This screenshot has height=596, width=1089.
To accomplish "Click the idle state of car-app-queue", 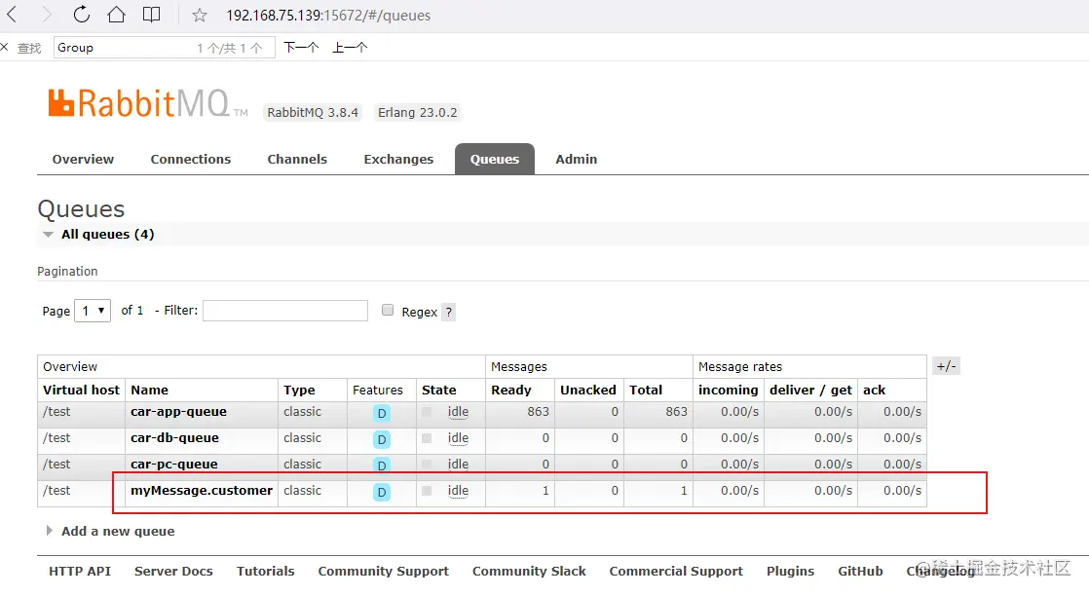I will pyautogui.click(x=458, y=412).
